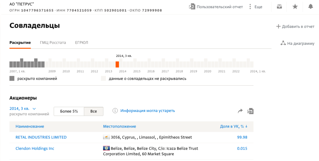Click the plus icon Добавить в отчет
The image size is (319, 161).
point(278,26)
